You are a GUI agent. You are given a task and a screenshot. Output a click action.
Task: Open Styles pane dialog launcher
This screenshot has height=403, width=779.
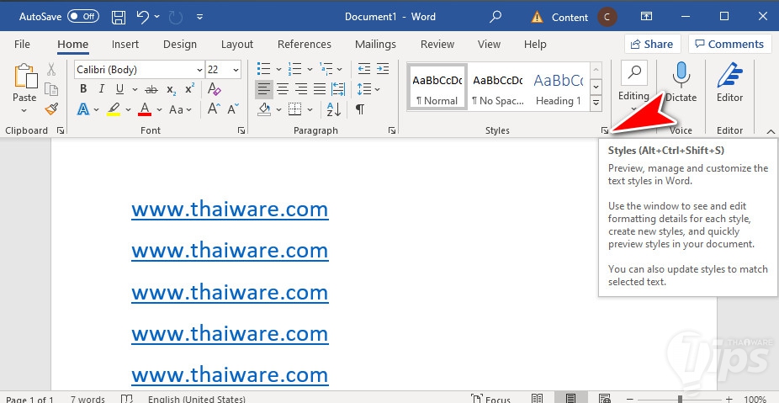[605, 130]
